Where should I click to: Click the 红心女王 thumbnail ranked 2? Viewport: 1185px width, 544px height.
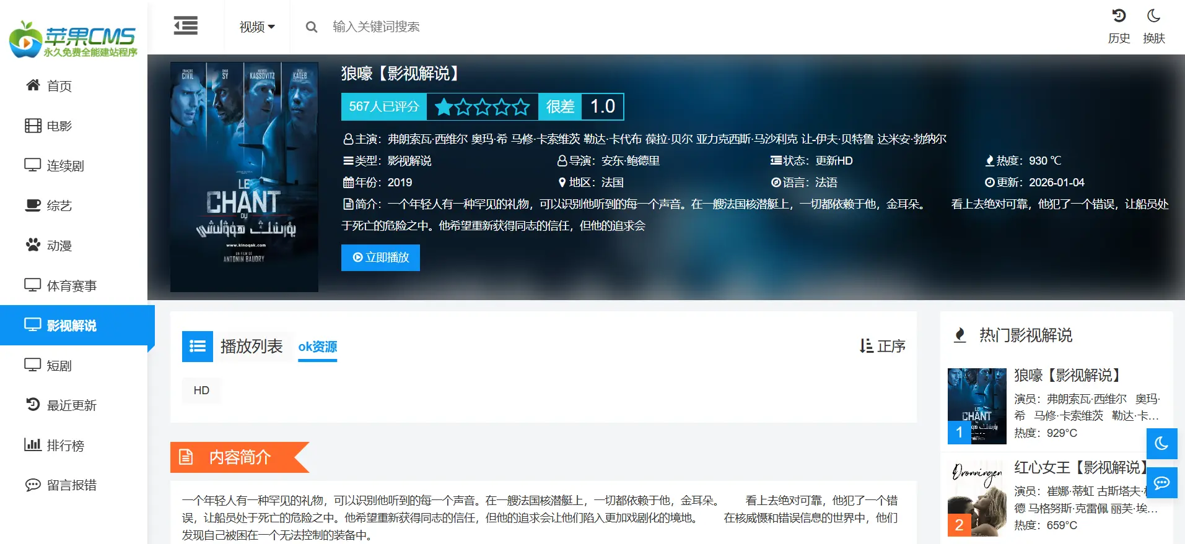[977, 498]
